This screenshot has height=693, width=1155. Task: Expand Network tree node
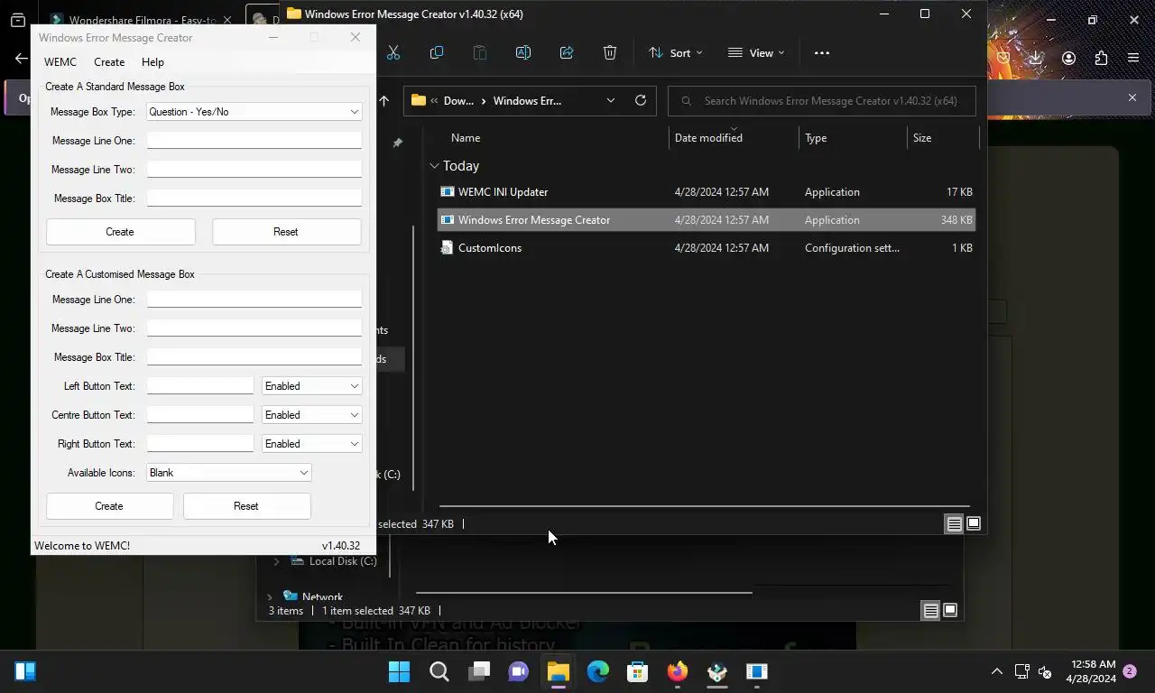click(270, 596)
